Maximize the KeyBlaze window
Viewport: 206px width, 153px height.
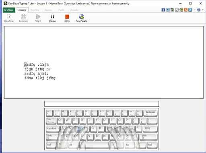[x=190, y=3]
